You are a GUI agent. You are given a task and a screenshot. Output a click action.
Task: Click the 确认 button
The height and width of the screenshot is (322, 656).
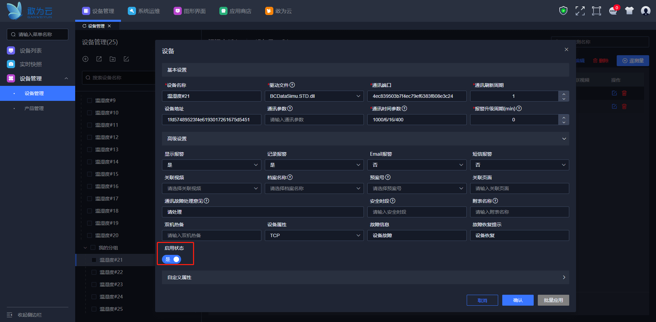[x=518, y=300]
